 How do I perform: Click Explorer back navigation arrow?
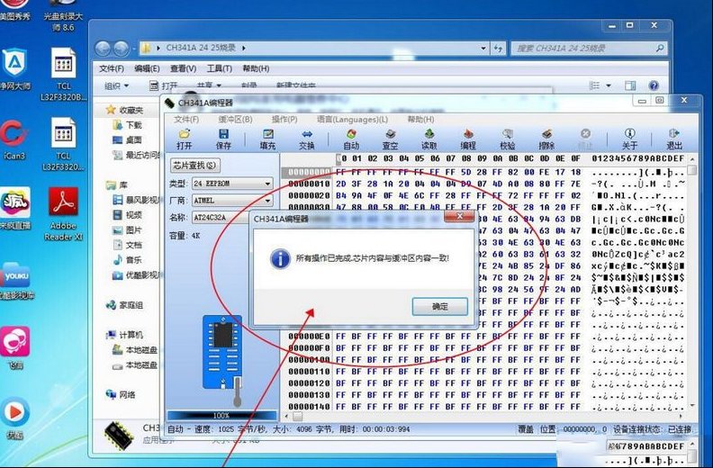click(104, 48)
